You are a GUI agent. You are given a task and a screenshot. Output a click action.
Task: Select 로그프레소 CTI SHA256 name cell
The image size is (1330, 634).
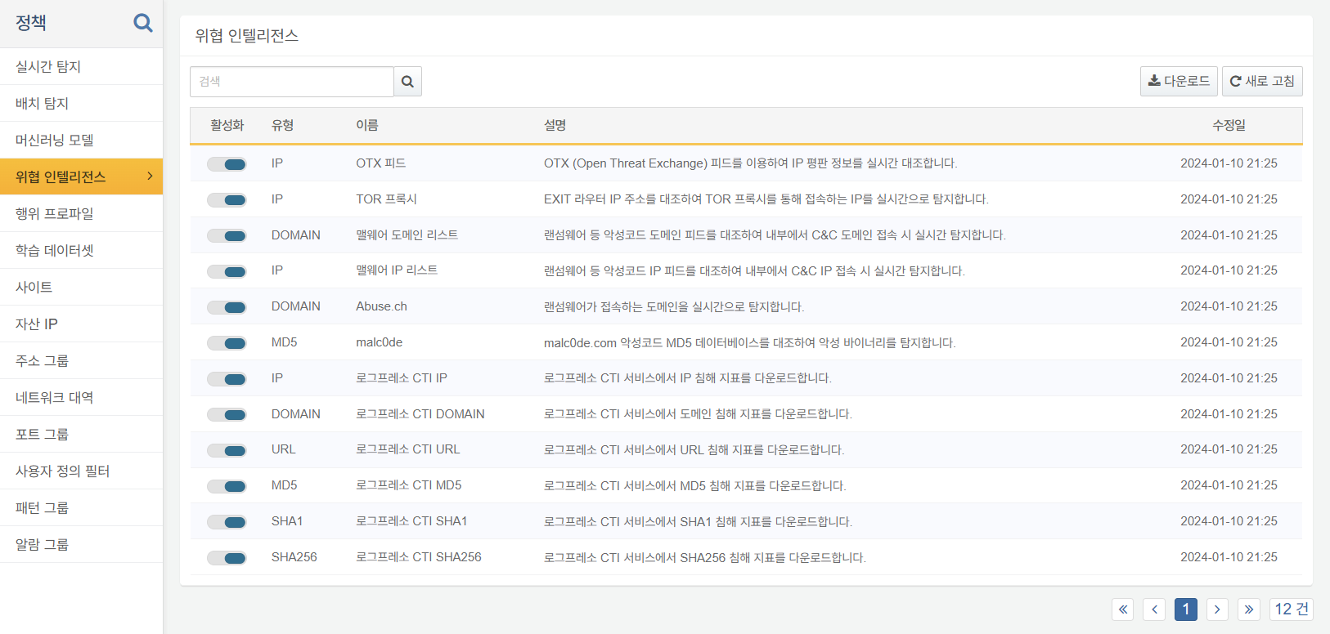click(419, 557)
